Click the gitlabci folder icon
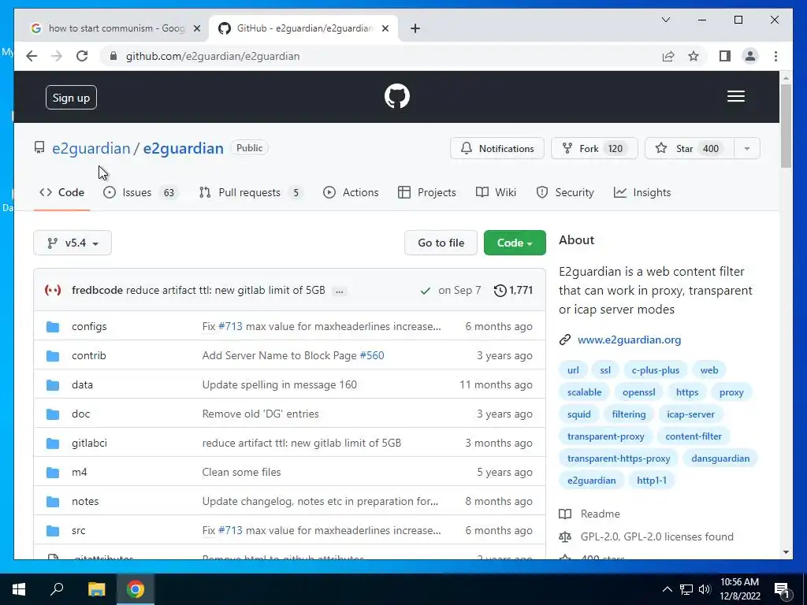 click(53, 444)
